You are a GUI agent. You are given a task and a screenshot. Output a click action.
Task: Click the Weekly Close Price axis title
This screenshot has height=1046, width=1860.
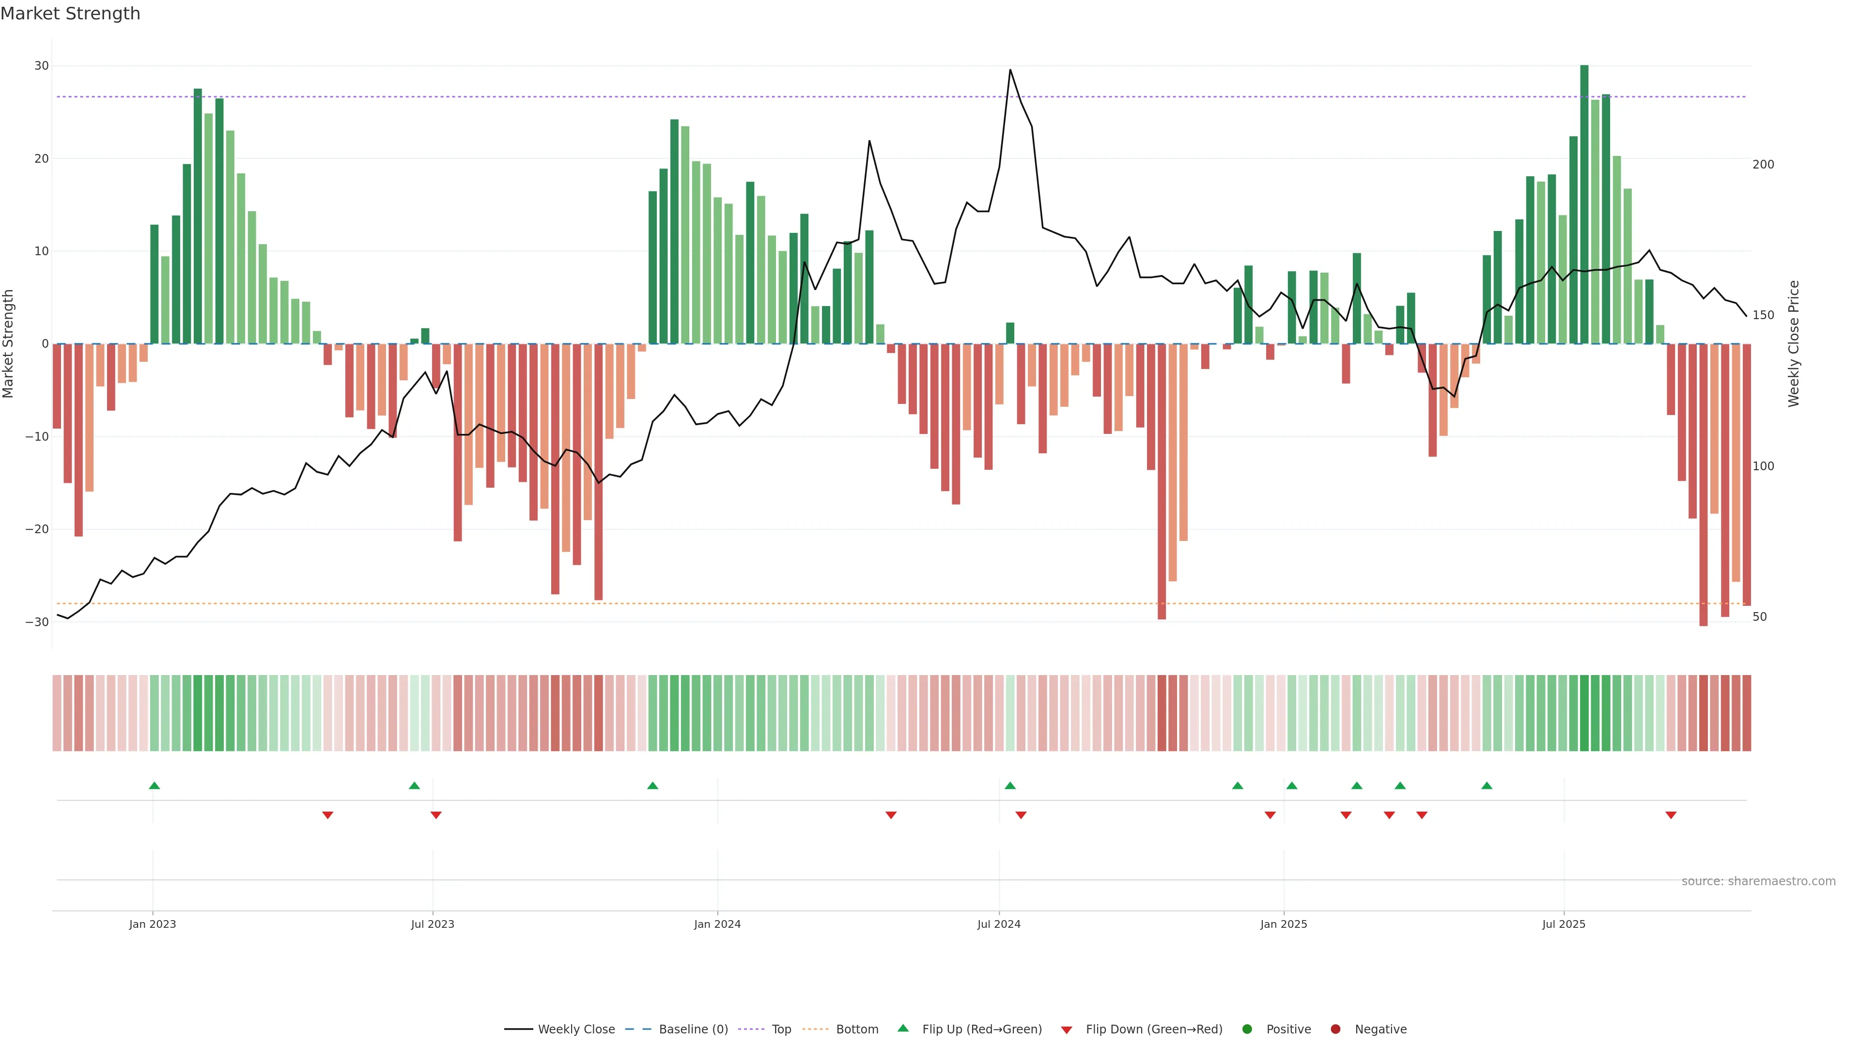click(1794, 344)
